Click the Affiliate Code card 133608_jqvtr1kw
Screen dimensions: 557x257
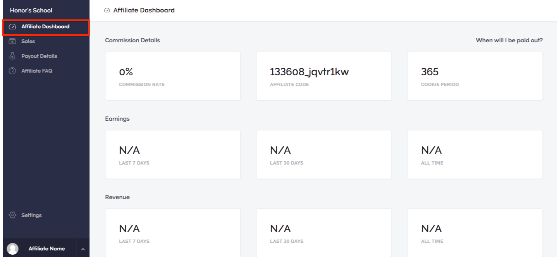pos(324,76)
